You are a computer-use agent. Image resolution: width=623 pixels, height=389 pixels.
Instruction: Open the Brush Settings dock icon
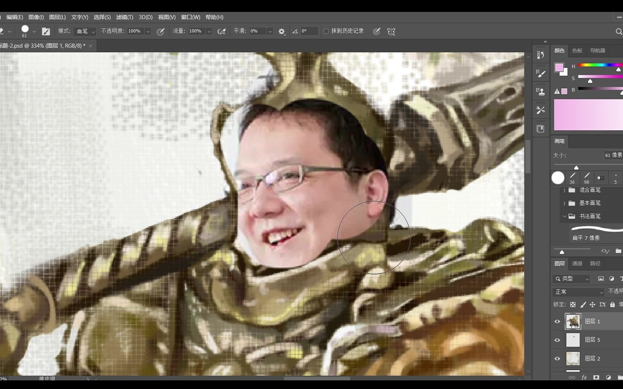[x=540, y=73]
